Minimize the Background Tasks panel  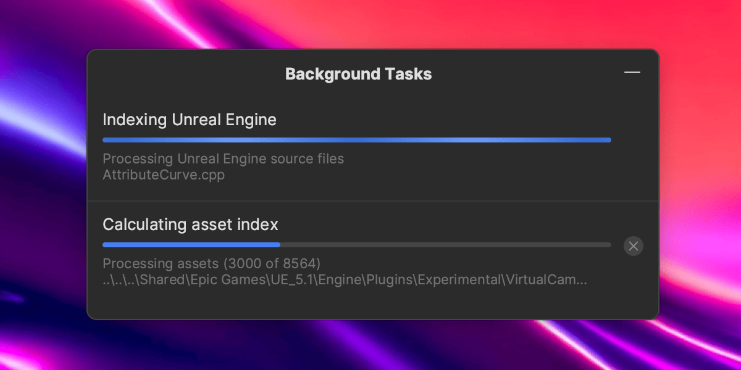point(632,73)
